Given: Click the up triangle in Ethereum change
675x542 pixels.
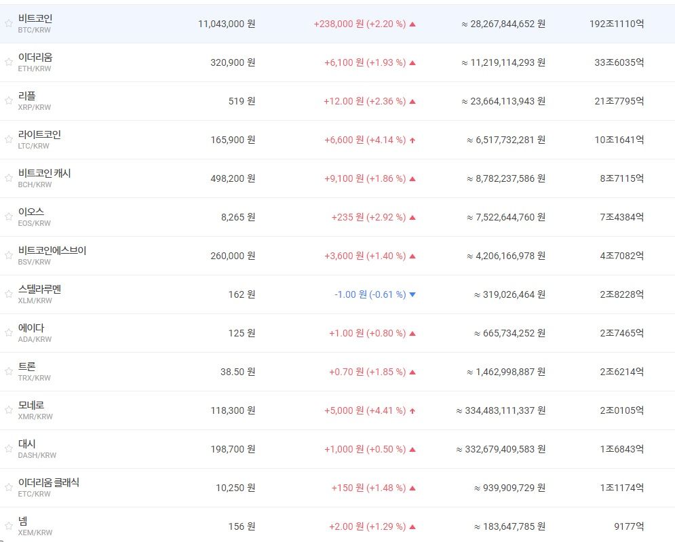Looking at the screenshot, I should click(x=412, y=63).
